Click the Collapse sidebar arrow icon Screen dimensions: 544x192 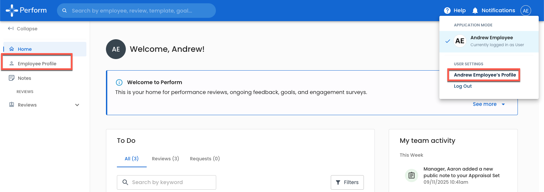(x=11, y=28)
